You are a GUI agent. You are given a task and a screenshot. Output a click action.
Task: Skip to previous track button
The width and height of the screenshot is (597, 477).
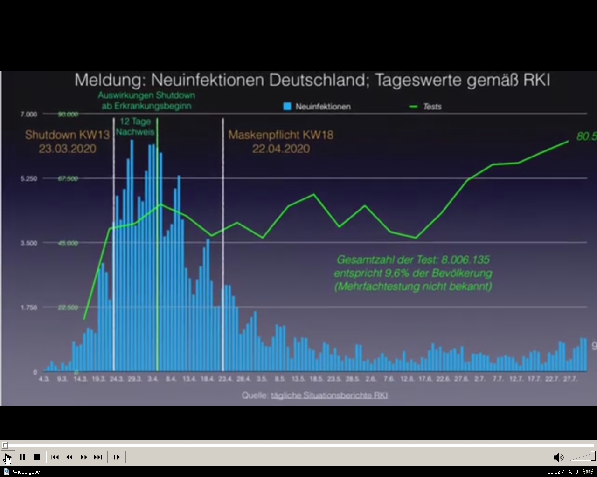tap(55, 457)
